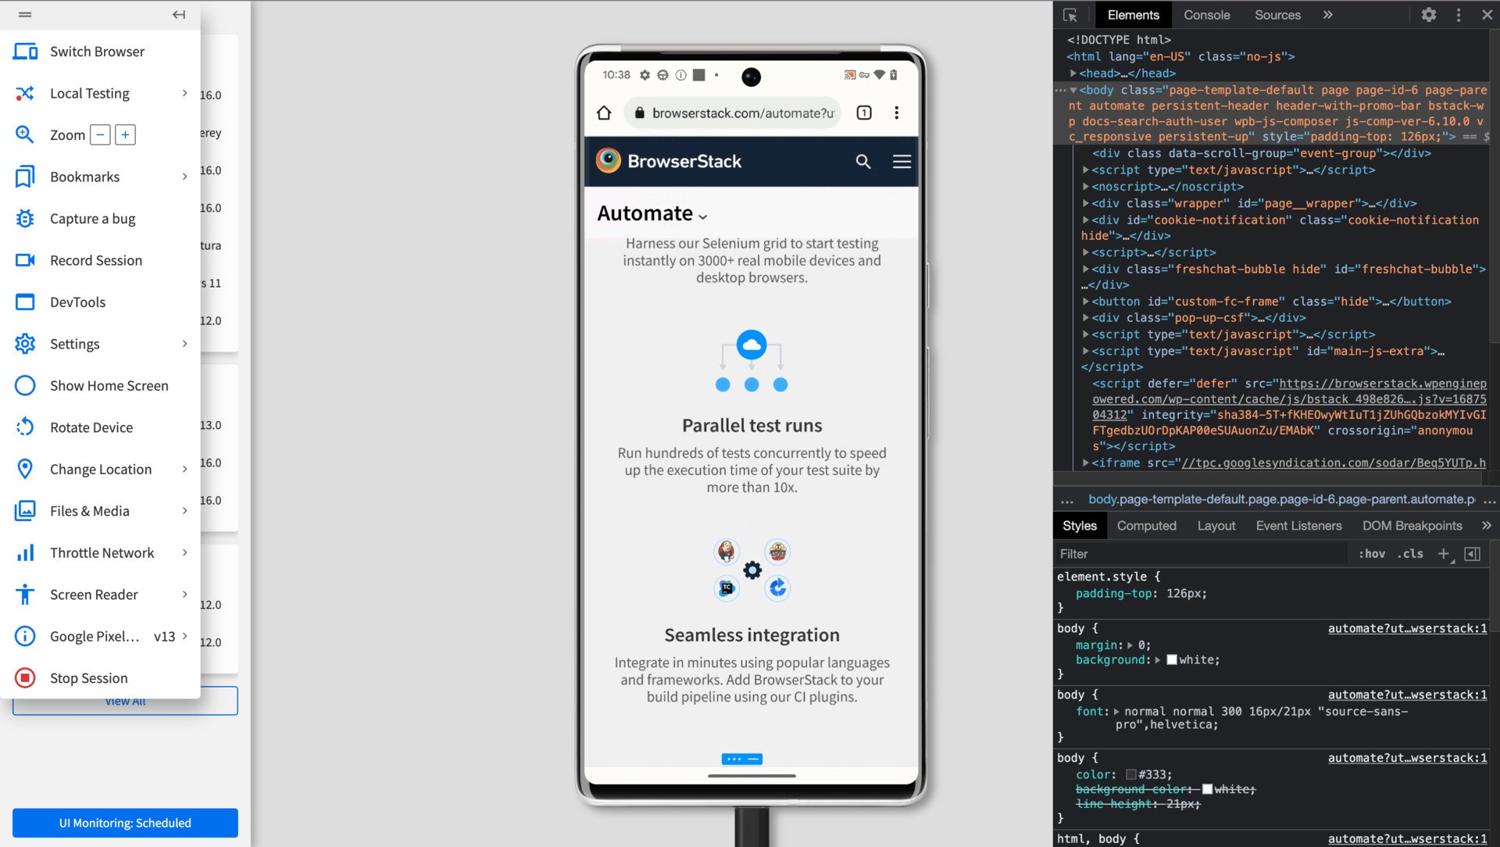Click the Local Testing icon
The image size is (1500, 847).
pos(25,93)
